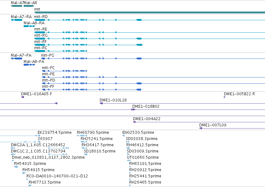This screenshot has height=187, width=265.
Task: Click the 363937 EST label
Action: pos(45,139)
